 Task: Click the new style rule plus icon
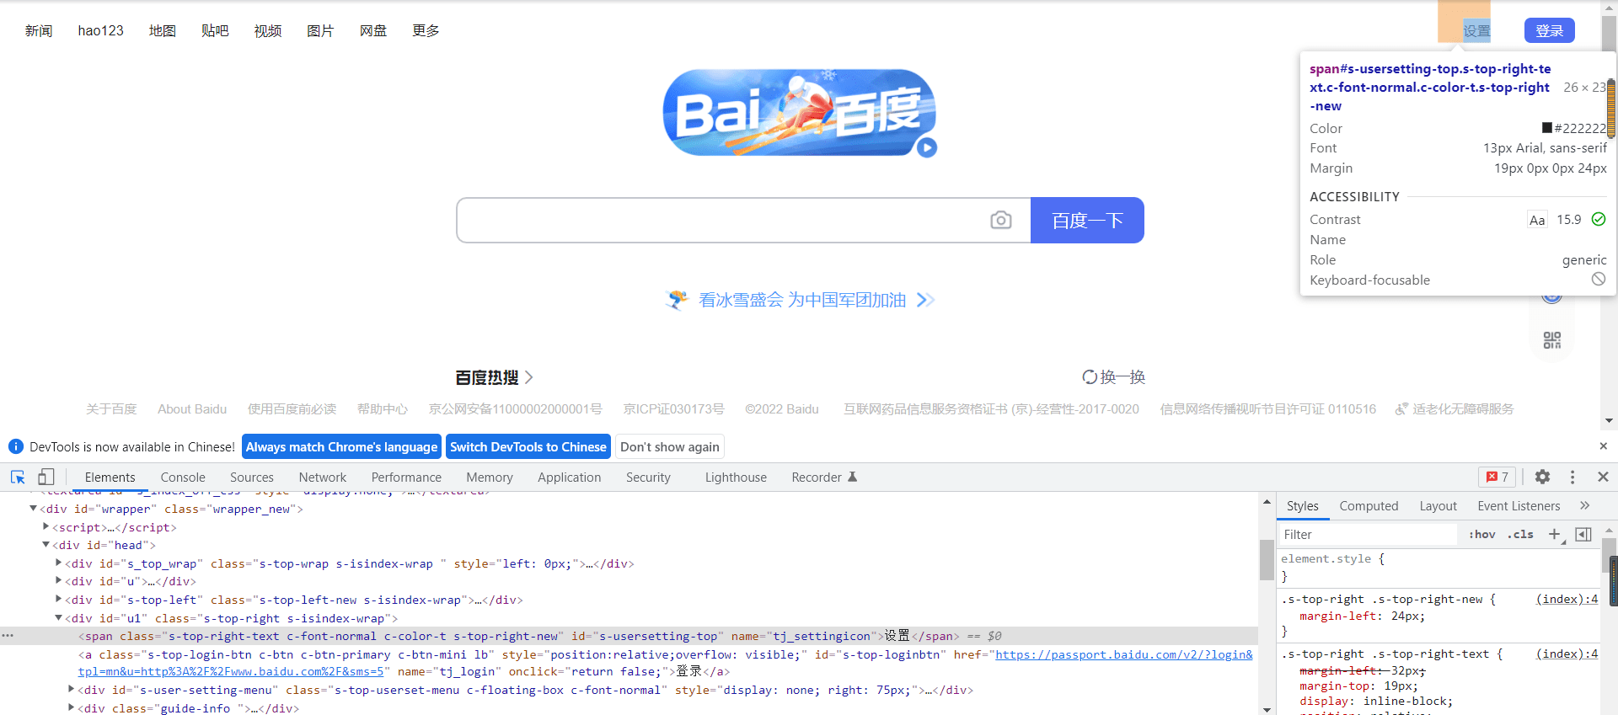(1555, 534)
